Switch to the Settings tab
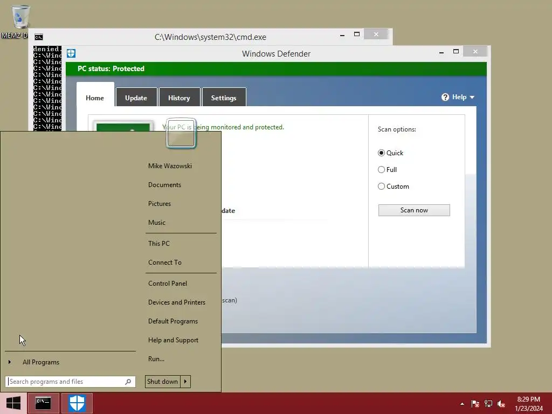The height and width of the screenshot is (414, 552). coord(224,98)
